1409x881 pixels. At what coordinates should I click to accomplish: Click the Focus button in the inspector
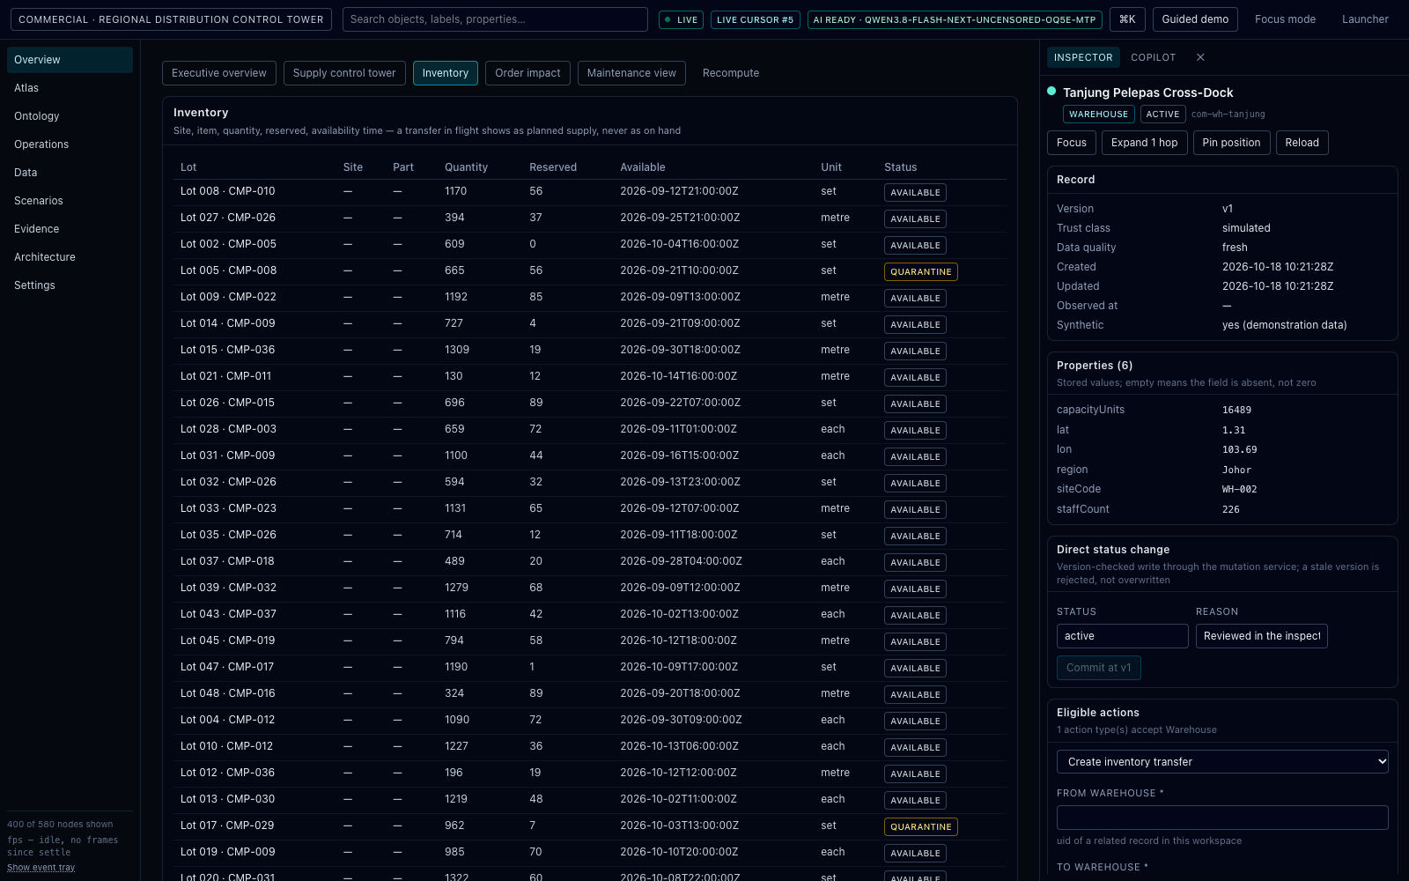[1072, 143]
